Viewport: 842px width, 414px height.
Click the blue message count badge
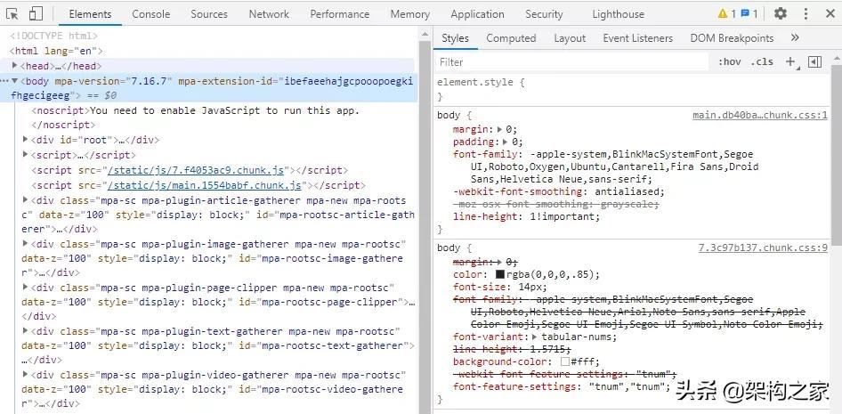tap(749, 13)
